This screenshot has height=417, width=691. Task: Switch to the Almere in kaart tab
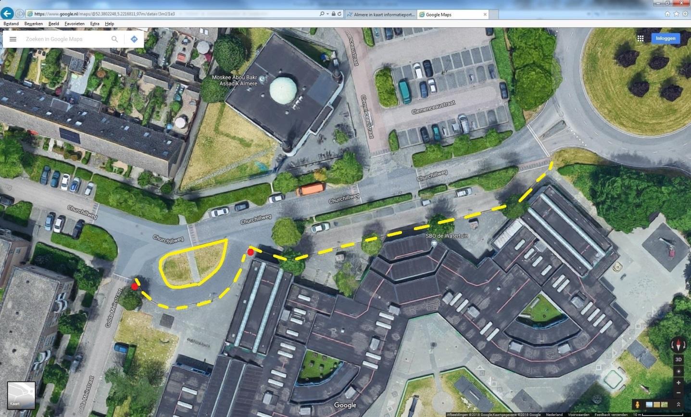[380, 14]
